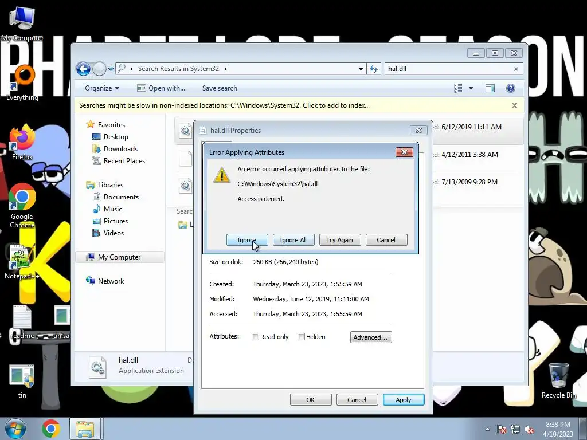Open the Organize menu

pyautogui.click(x=102, y=88)
